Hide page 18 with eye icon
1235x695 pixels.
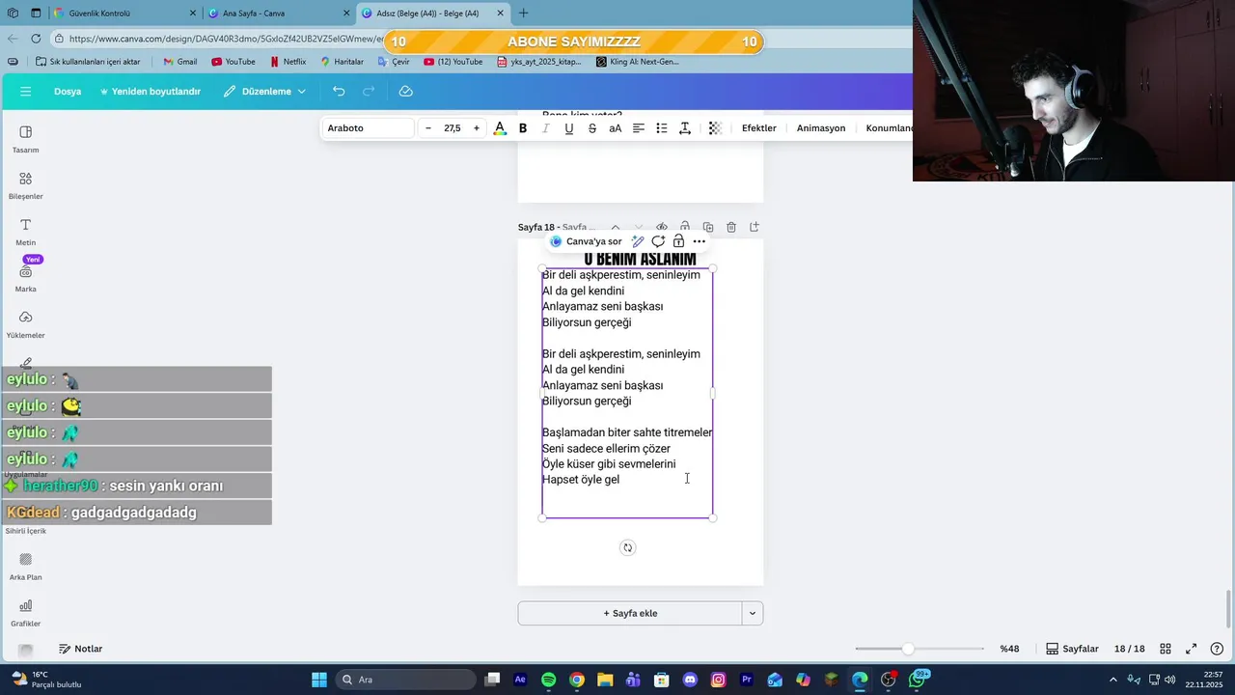662,228
